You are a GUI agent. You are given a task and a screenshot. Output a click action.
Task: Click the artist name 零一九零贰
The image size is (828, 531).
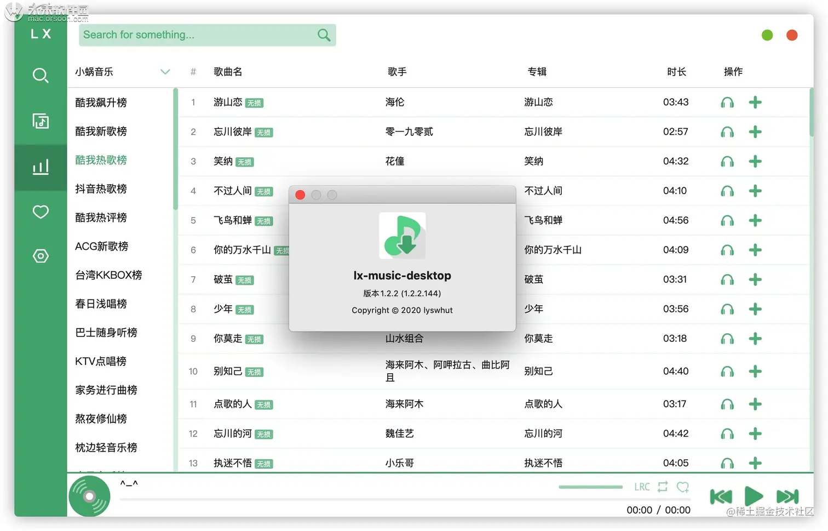(409, 132)
